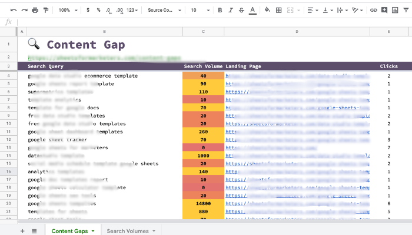Toggle Strikethrough formatting

point(241,10)
